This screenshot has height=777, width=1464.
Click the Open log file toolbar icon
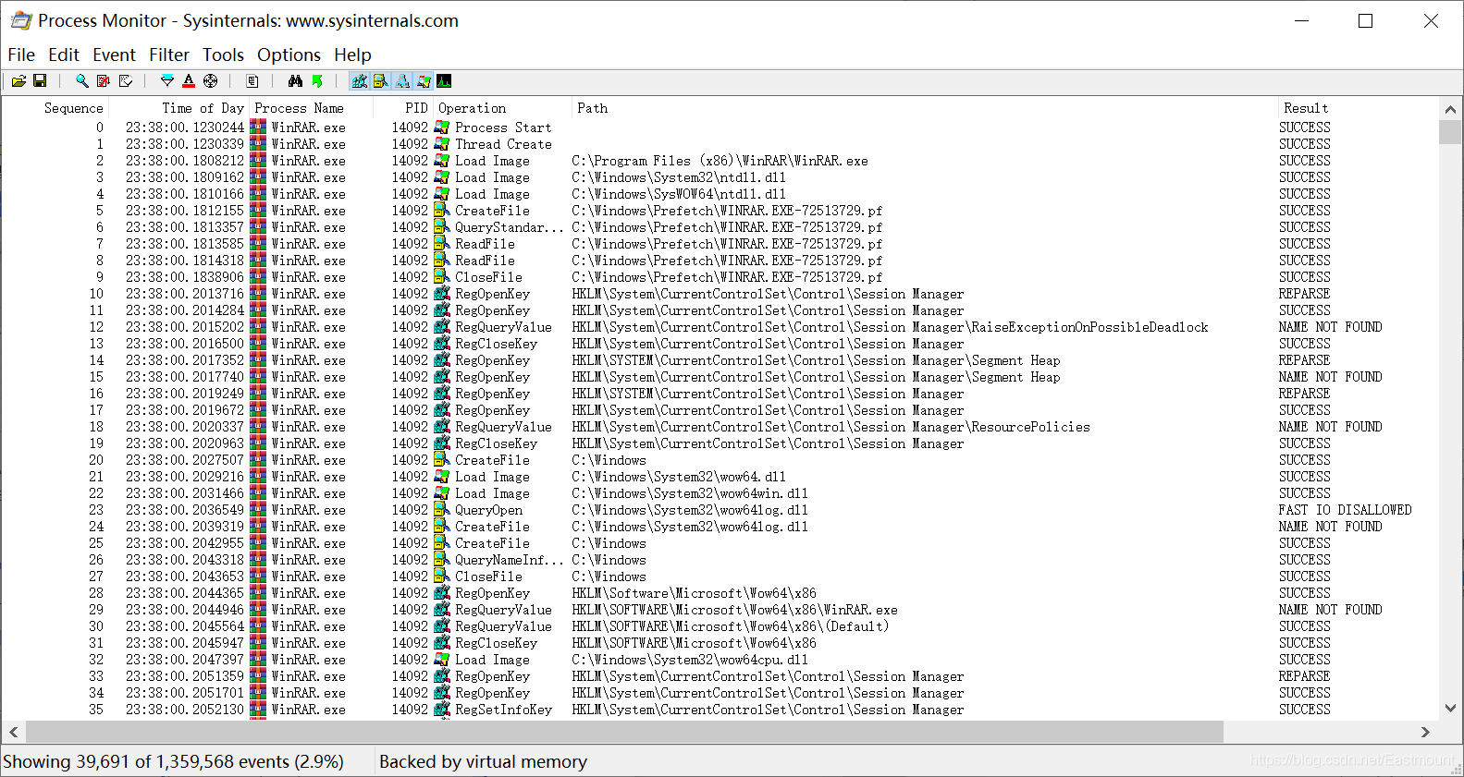click(x=18, y=81)
